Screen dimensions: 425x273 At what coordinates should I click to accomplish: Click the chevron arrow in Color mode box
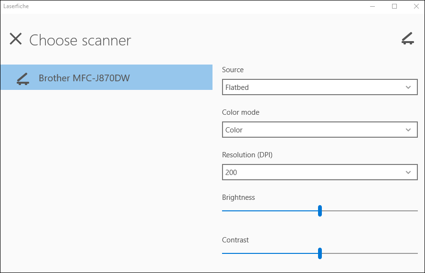pyautogui.click(x=408, y=130)
